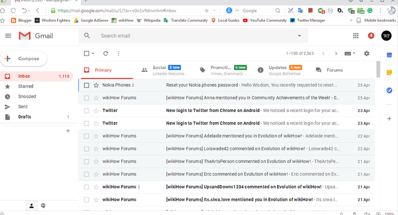Select the Eric commented email checkbox
The image size is (398, 215).
(x=87, y=174)
